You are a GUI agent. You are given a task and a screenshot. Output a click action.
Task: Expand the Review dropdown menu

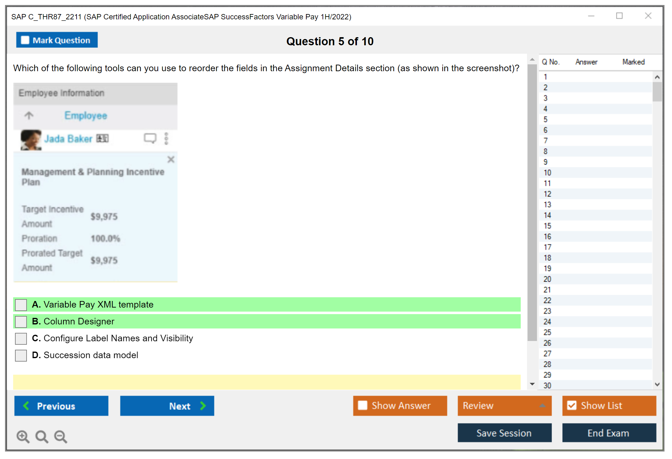coord(542,406)
